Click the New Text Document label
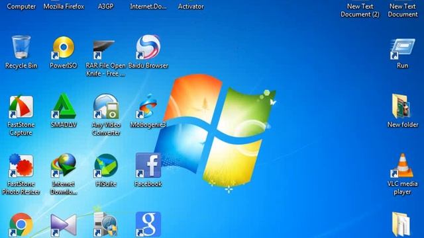This screenshot has width=424, height=238. tap(403, 11)
